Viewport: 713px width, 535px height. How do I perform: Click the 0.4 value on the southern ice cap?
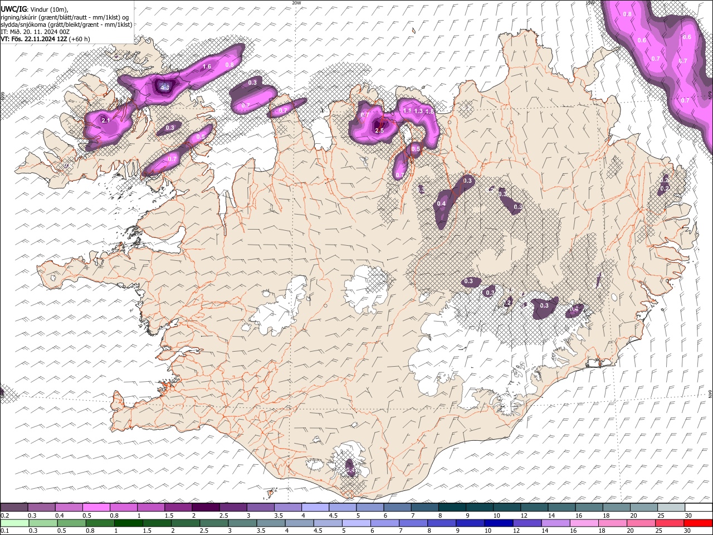tap(350, 471)
